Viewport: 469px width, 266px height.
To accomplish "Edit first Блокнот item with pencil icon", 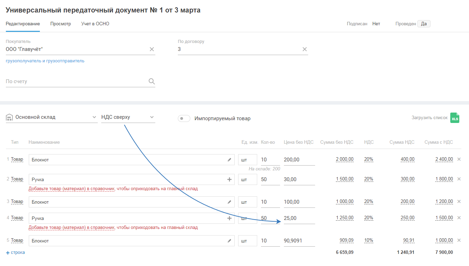I will [229, 160].
